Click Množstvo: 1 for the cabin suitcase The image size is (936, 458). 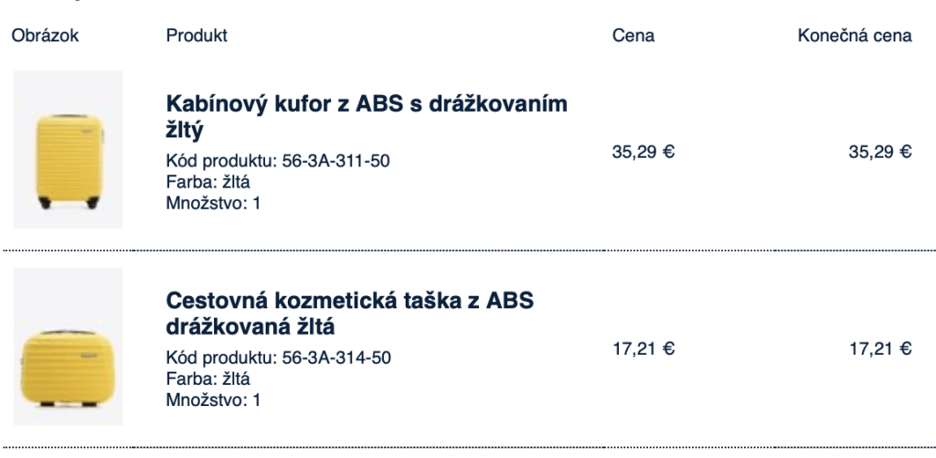coord(213,203)
